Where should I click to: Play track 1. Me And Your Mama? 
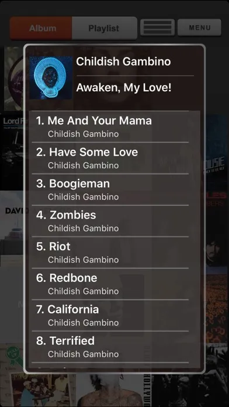point(110,127)
